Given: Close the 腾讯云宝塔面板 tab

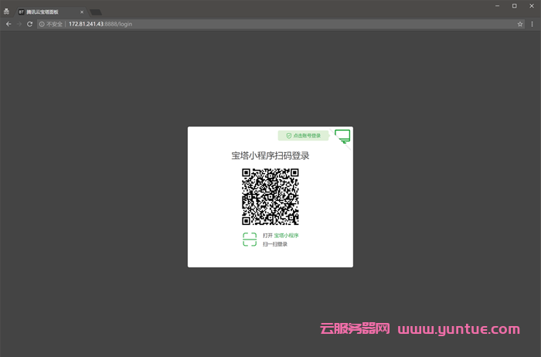Looking at the screenshot, I should point(82,12).
